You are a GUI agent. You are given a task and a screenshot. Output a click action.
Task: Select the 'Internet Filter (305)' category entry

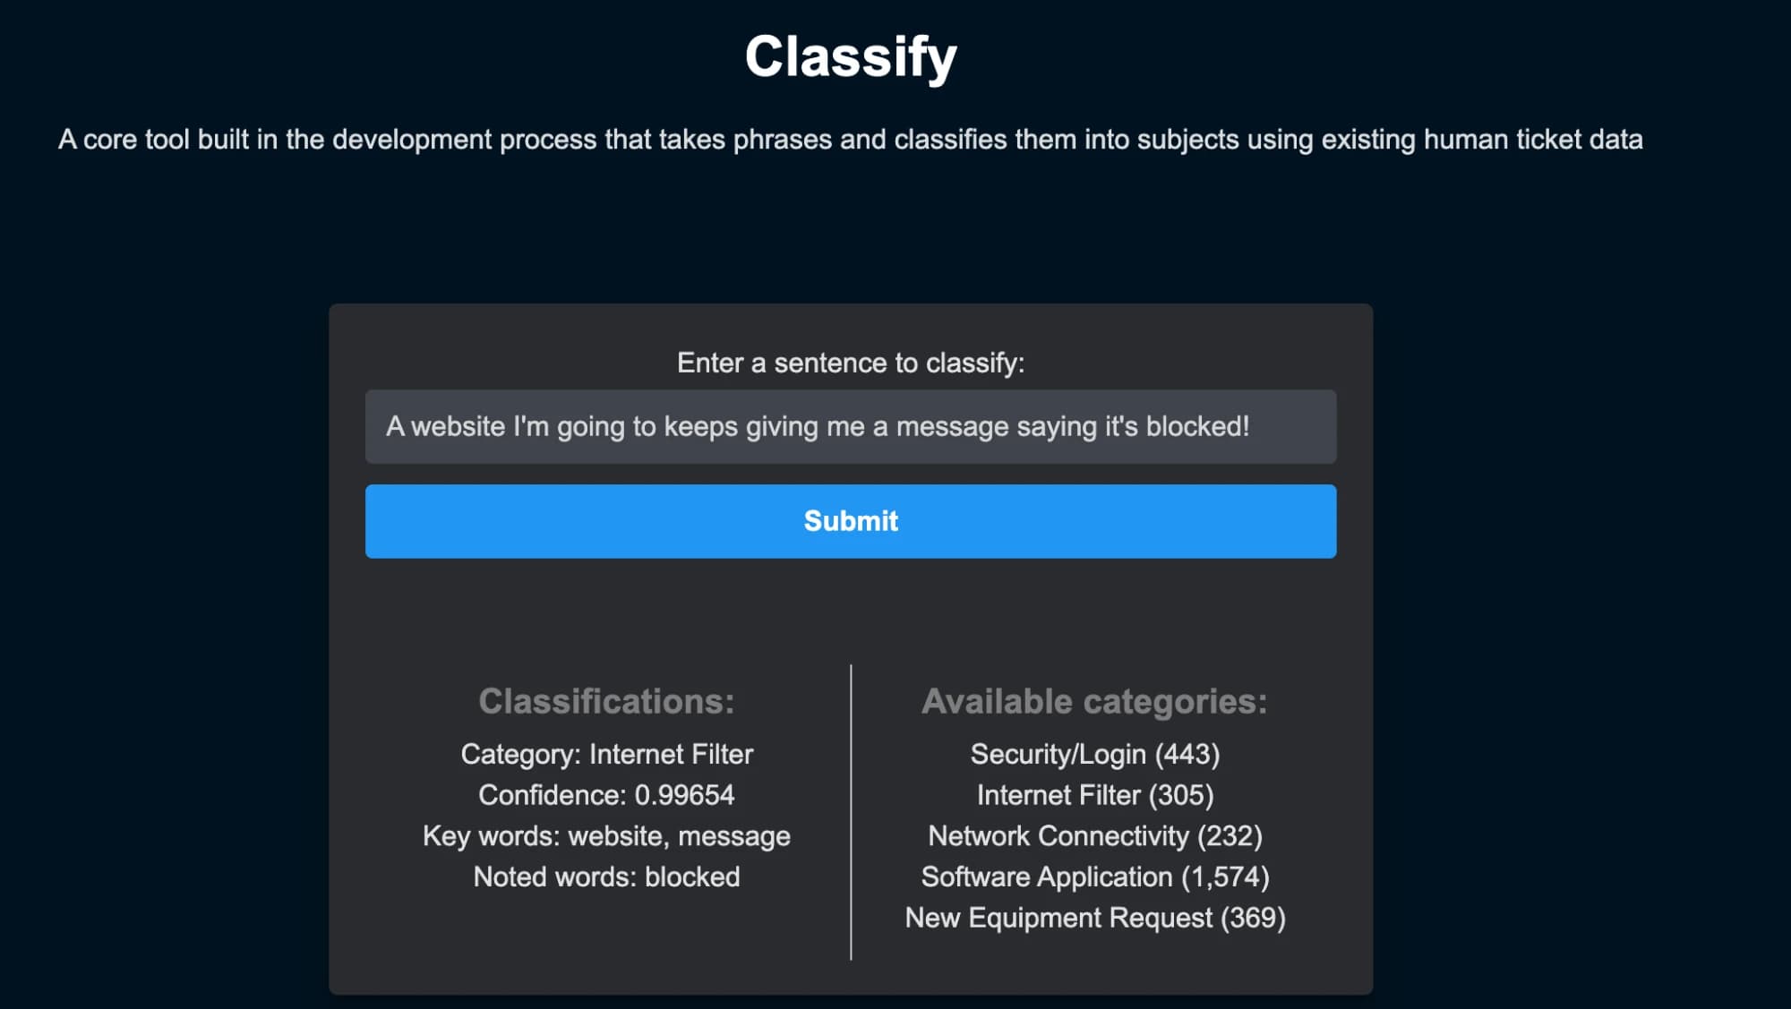tap(1094, 795)
